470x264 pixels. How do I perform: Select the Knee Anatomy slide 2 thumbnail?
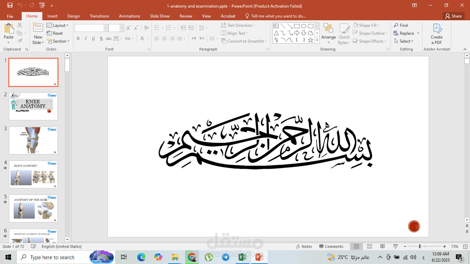tap(33, 106)
